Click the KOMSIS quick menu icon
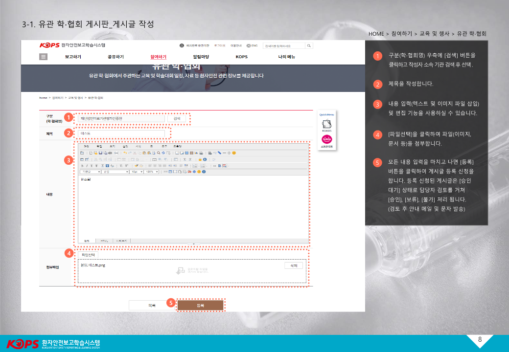509x352 pixels. point(326,125)
